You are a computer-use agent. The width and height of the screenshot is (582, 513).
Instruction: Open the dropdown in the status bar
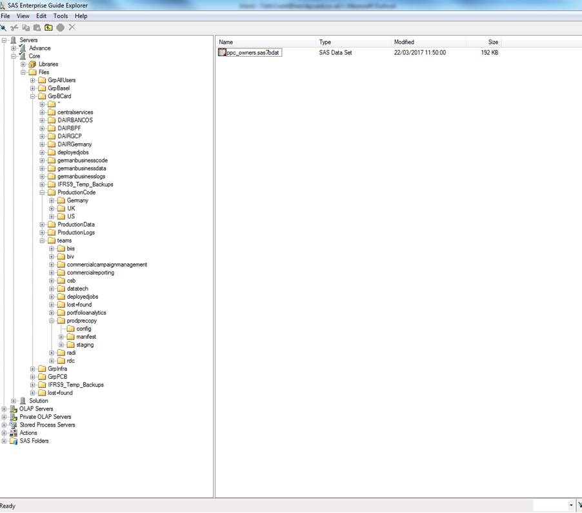(x=570, y=505)
